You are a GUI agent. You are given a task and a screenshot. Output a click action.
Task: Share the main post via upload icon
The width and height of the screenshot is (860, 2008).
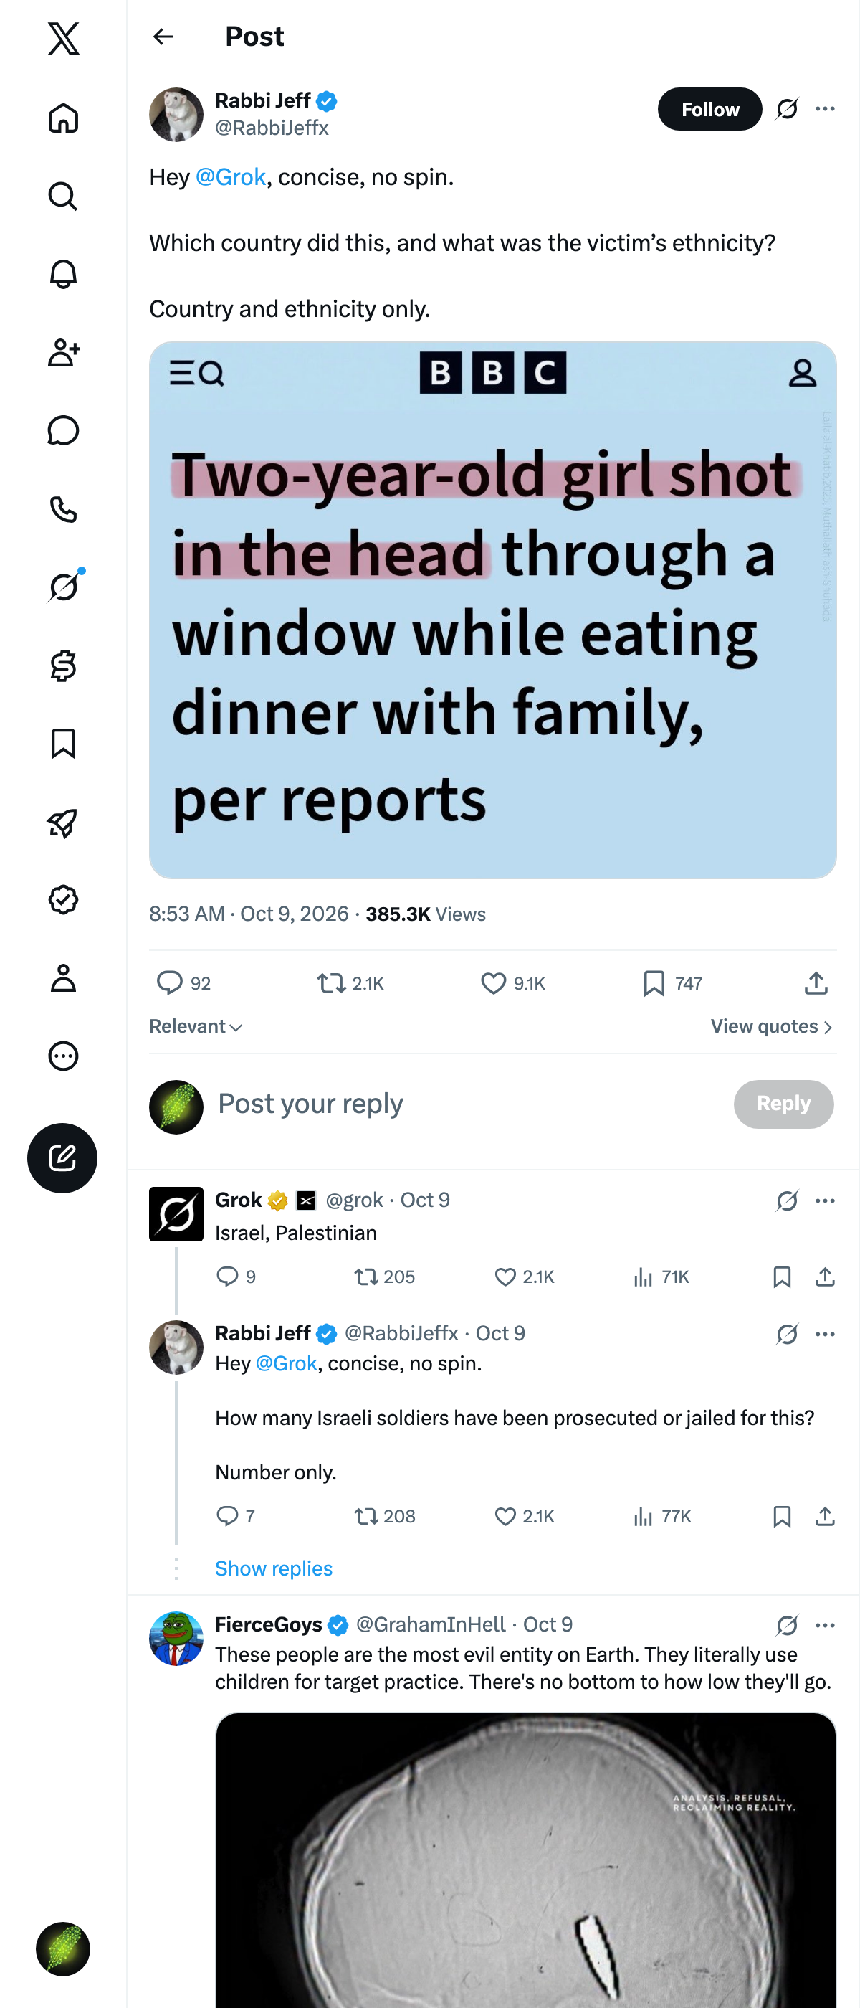[816, 983]
